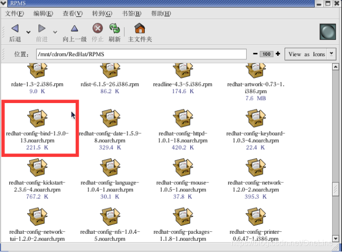This screenshot has height=252, width=342.
Task: Select rdate-1.3-2.i386.rpm package icon
Action: [37, 71]
